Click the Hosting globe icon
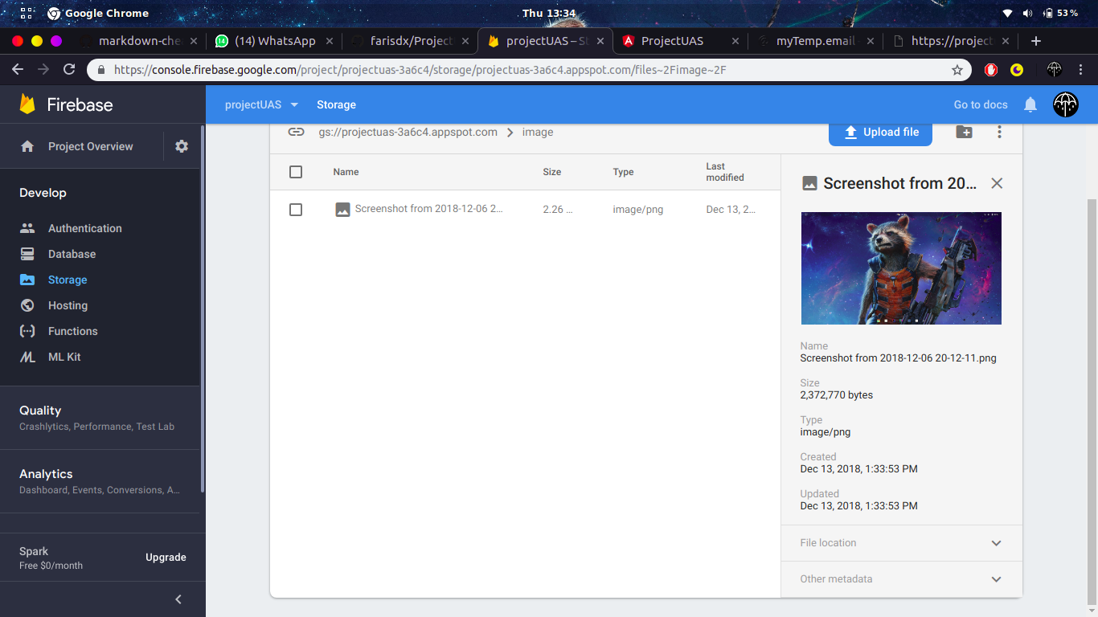This screenshot has width=1098, height=617. 27,305
